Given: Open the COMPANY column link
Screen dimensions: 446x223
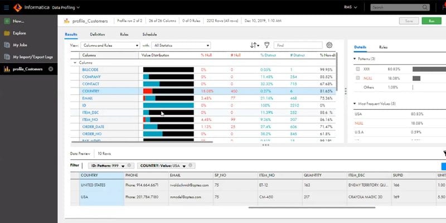Looking at the screenshot, I should tap(91, 77).
